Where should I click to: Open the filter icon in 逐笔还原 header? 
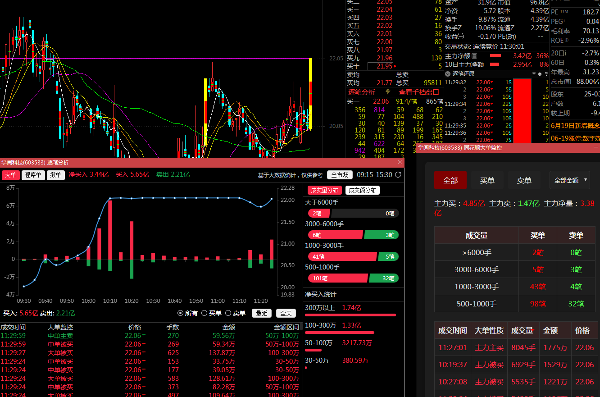click(x=534, y=74)
